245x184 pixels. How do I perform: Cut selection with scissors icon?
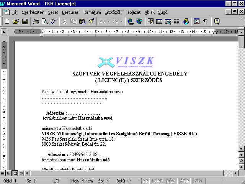tap(64, 21)
